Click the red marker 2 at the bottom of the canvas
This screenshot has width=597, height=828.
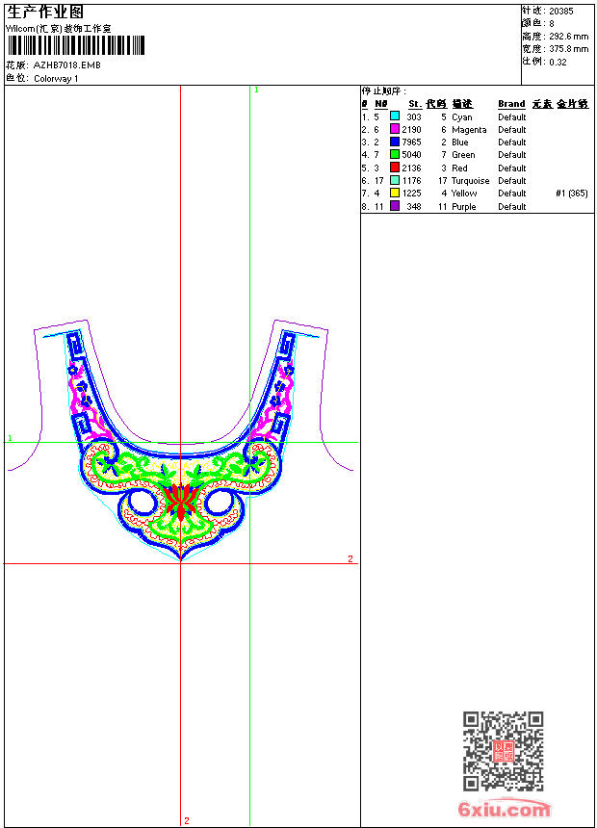tap(187, 820)
